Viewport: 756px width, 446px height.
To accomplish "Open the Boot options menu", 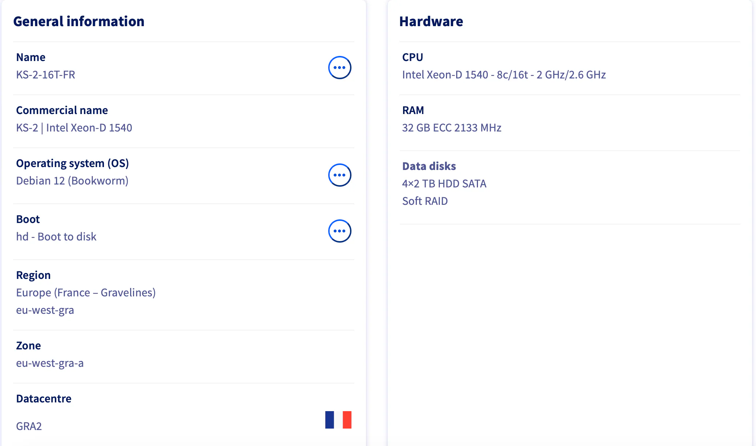I will click(x=339, y=231).
